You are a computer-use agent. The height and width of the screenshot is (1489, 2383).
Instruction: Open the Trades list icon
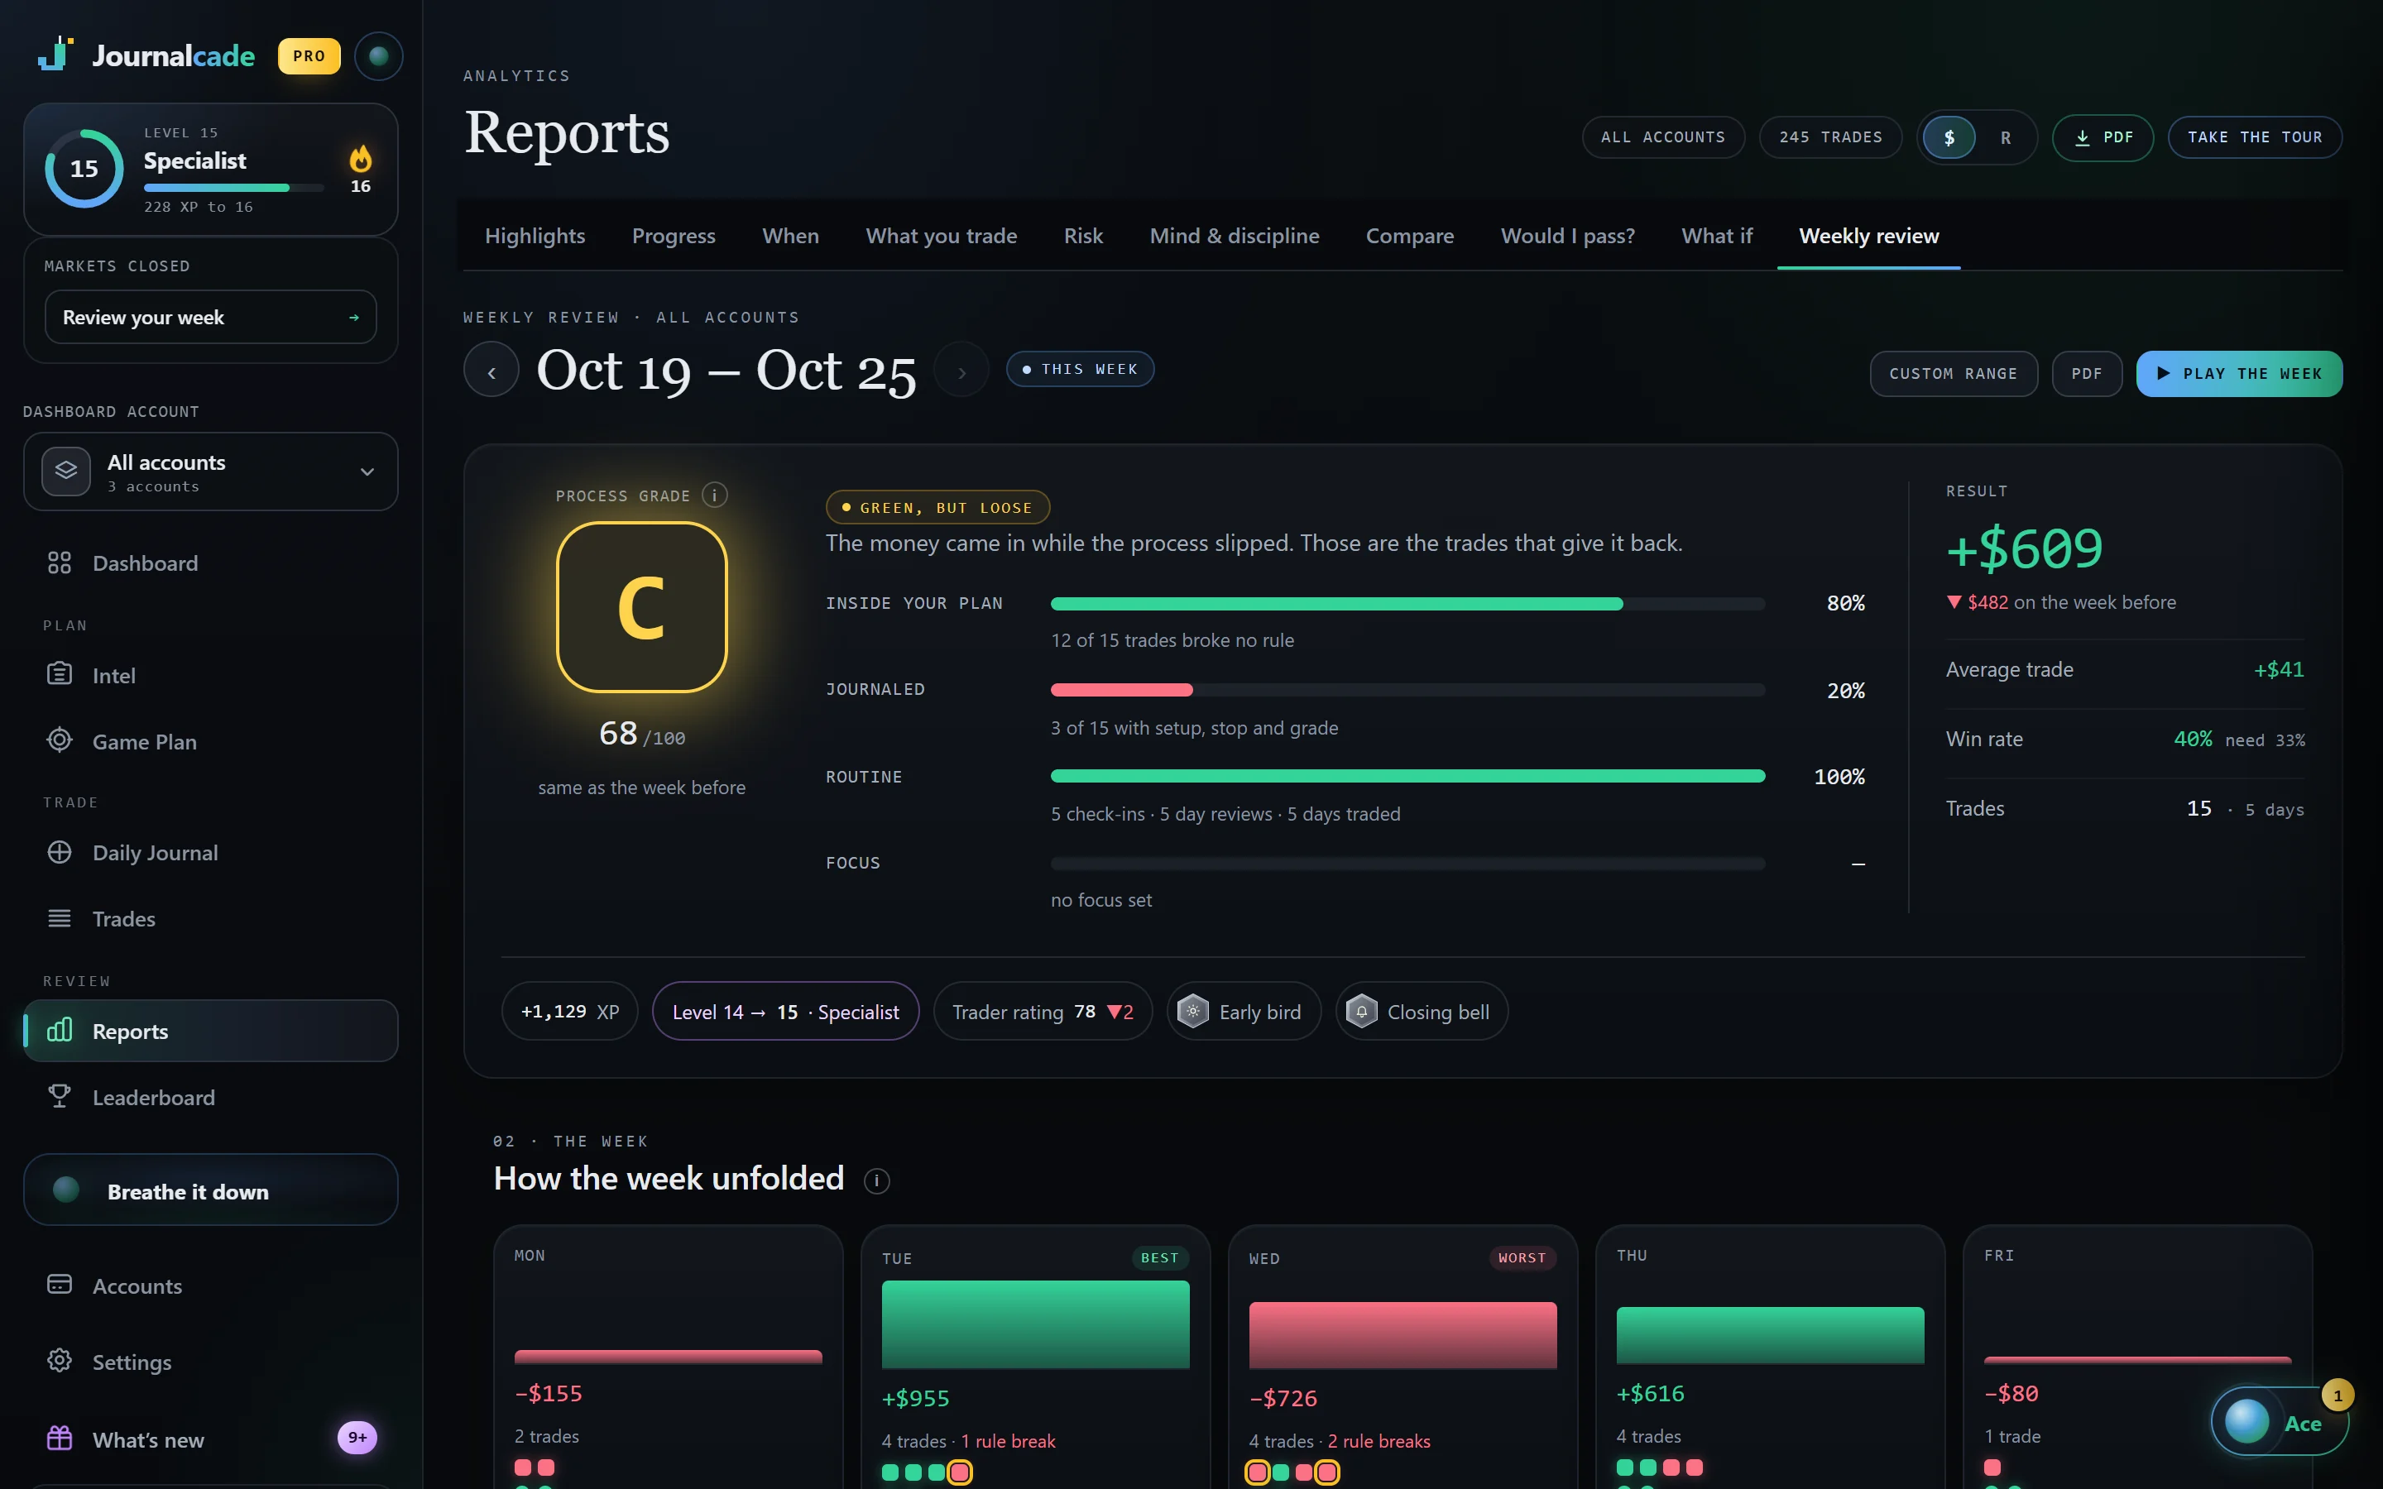click(59, 919)
